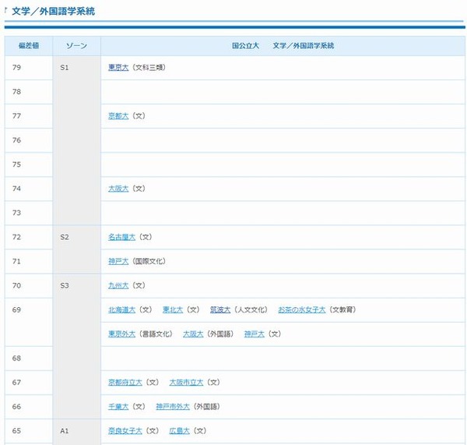This screenshot has height=445, width=467.
Task: Click the deviation value 78 cell
Action: tap(29, 92)
